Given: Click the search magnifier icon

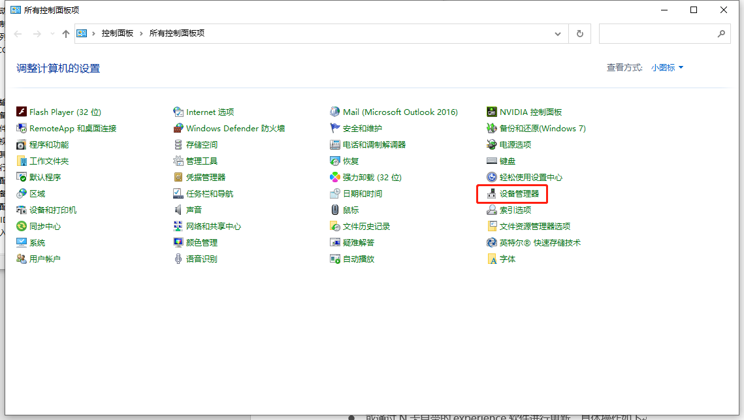Looking at the screenshot, I should 721,34.
